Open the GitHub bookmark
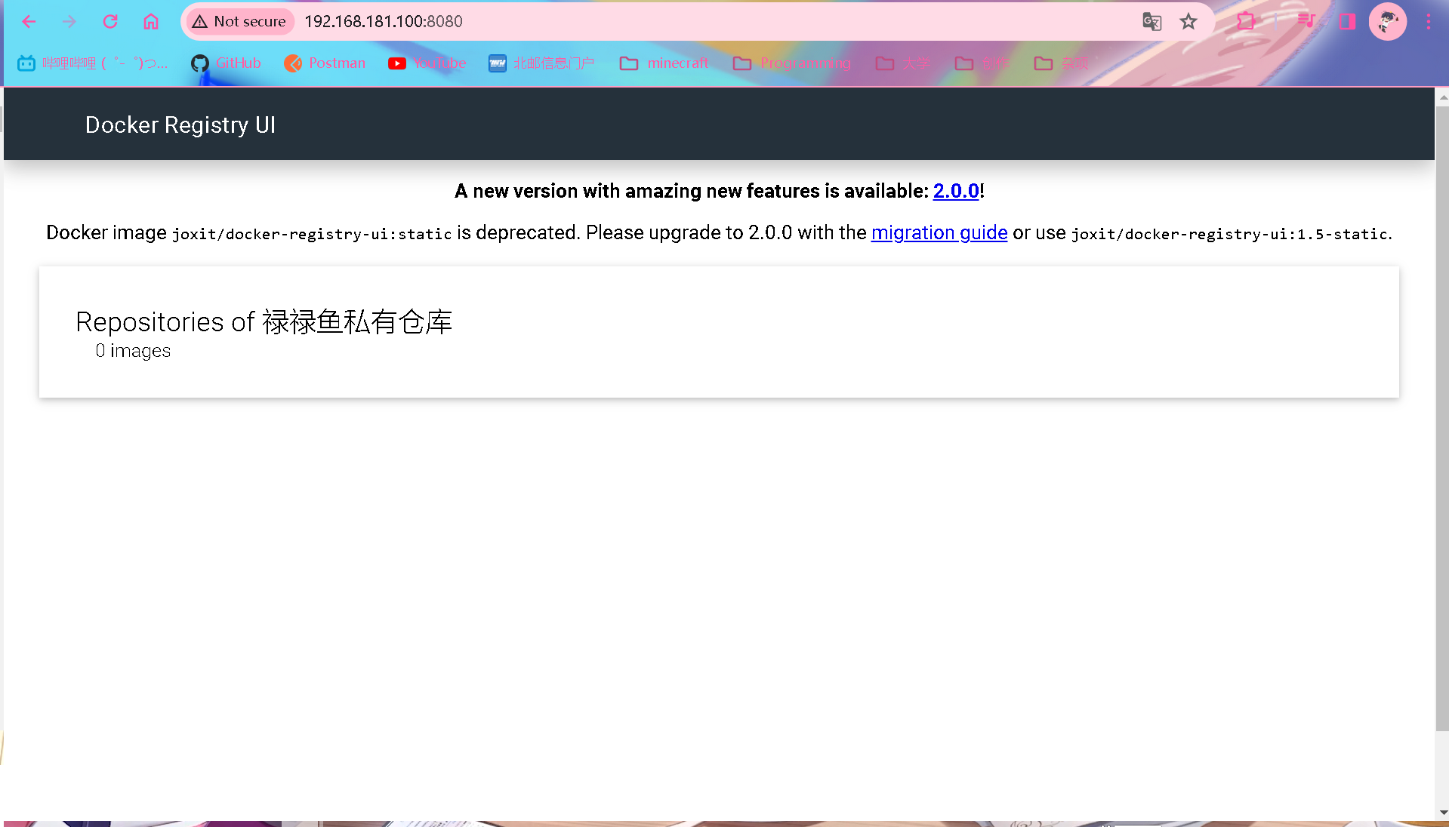 (x=226, y=63)
